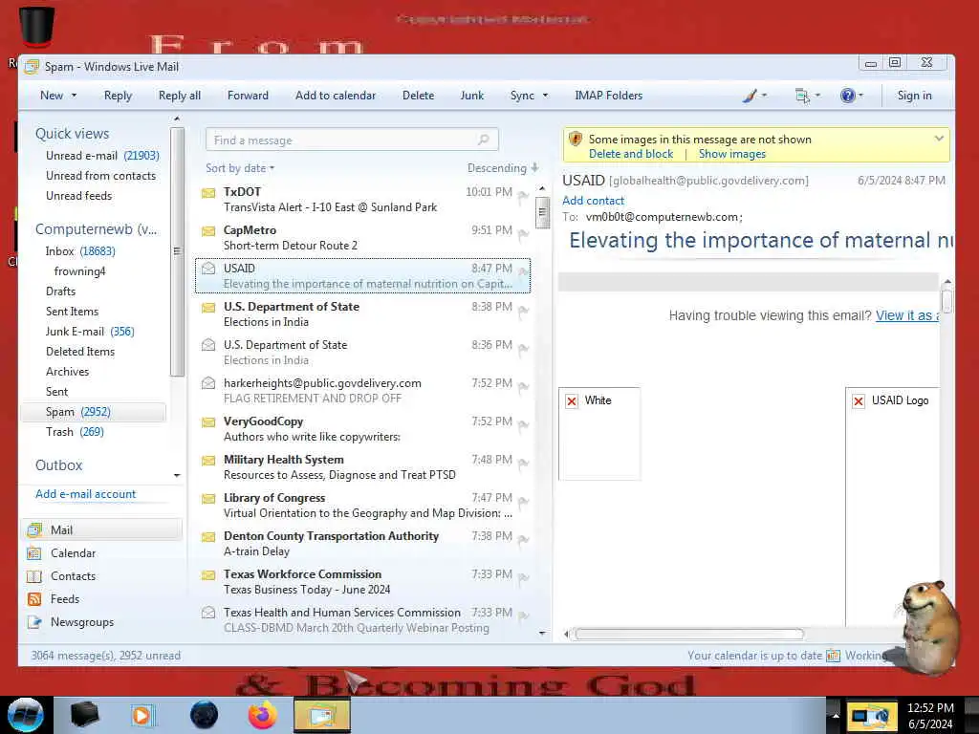This screenshot has width=979, height=734.
Task: Open the Inbox folder
Action: coord(80,251)
